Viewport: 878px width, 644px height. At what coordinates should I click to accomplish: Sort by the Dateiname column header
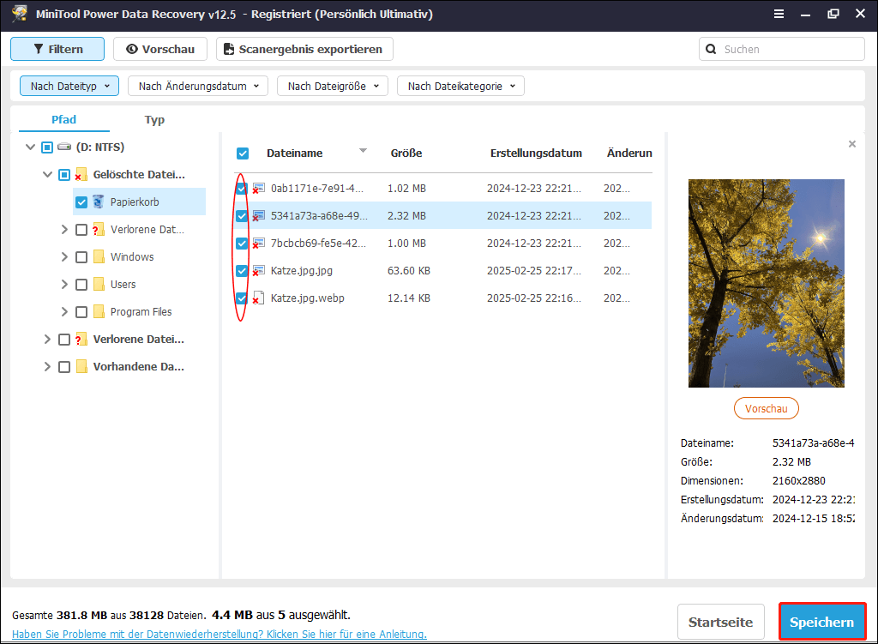295,153
